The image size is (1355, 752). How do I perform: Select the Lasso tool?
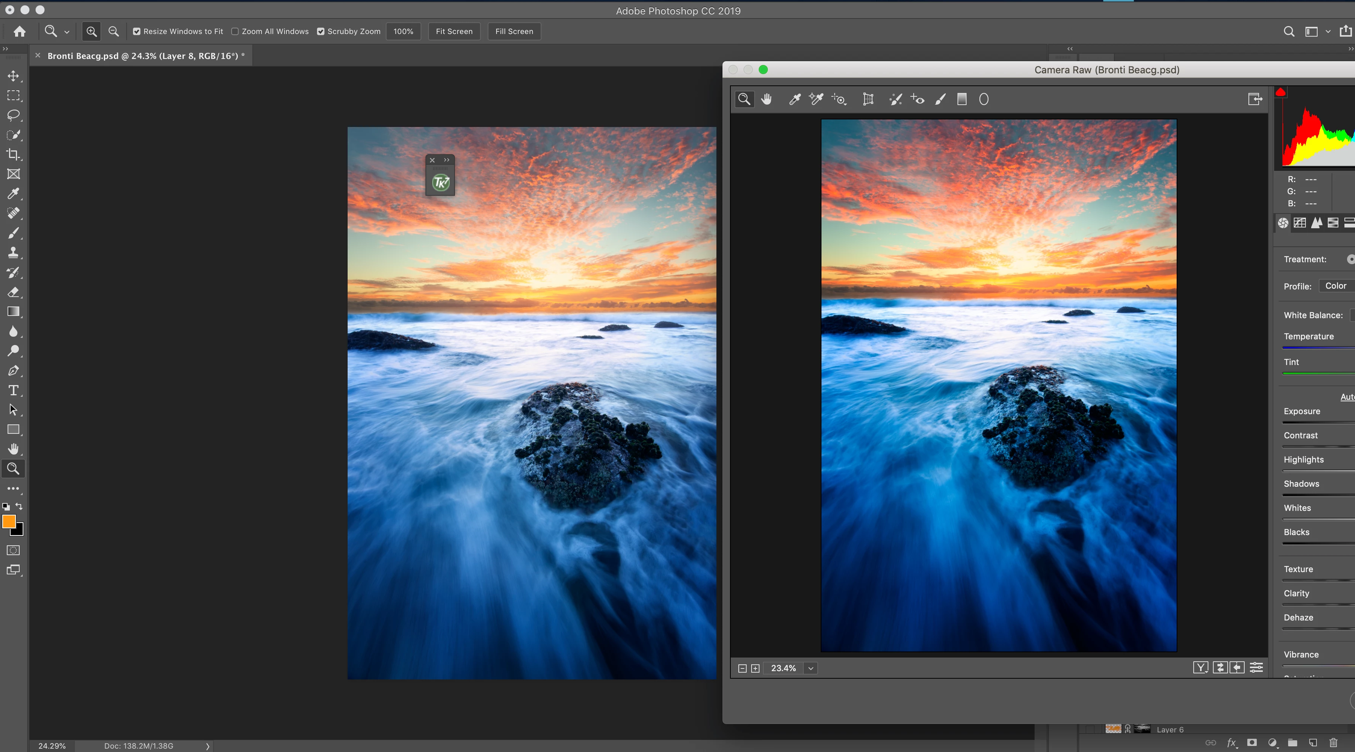tap(14, 115)
